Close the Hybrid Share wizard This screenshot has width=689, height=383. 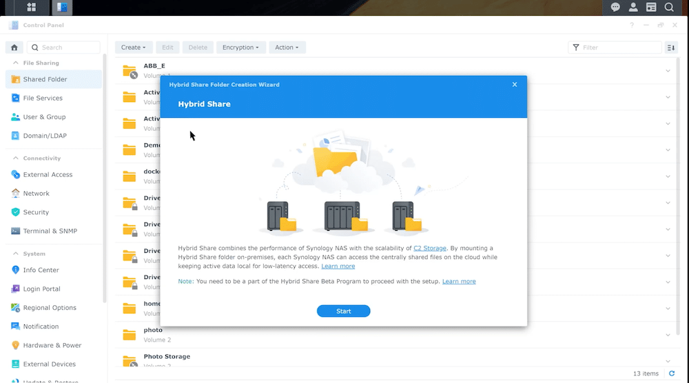click(515, 84)
